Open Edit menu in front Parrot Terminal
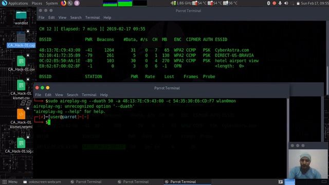Viewport: 329px width, 185px height. pyautogui.click(x=48, y=95)
